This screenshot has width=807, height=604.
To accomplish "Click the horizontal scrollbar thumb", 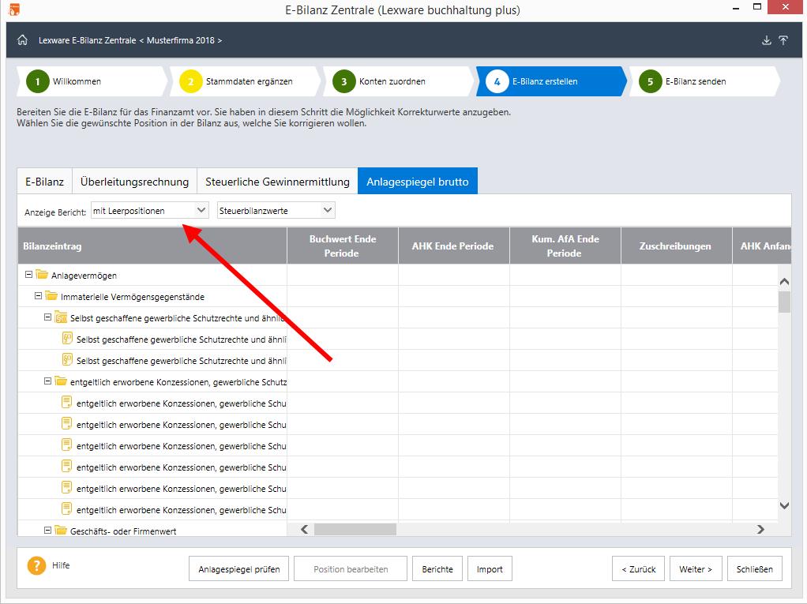I will (355, 530).
